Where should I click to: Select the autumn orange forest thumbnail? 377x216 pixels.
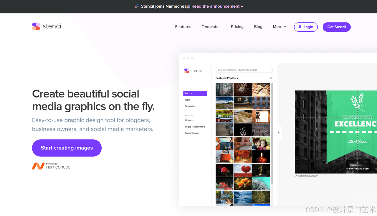coord(243,157)
